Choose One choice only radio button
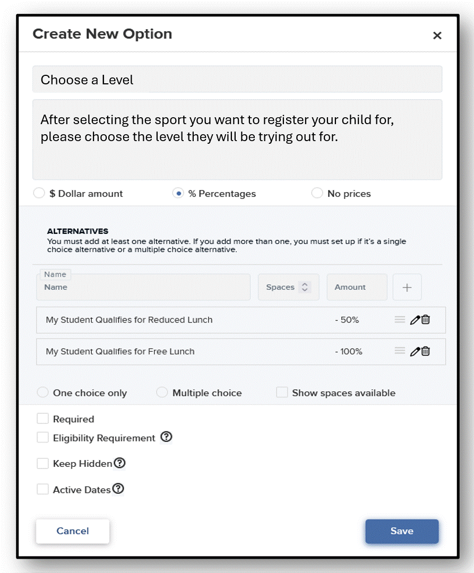Screen dimensions: 474x573 click(43, 393)
